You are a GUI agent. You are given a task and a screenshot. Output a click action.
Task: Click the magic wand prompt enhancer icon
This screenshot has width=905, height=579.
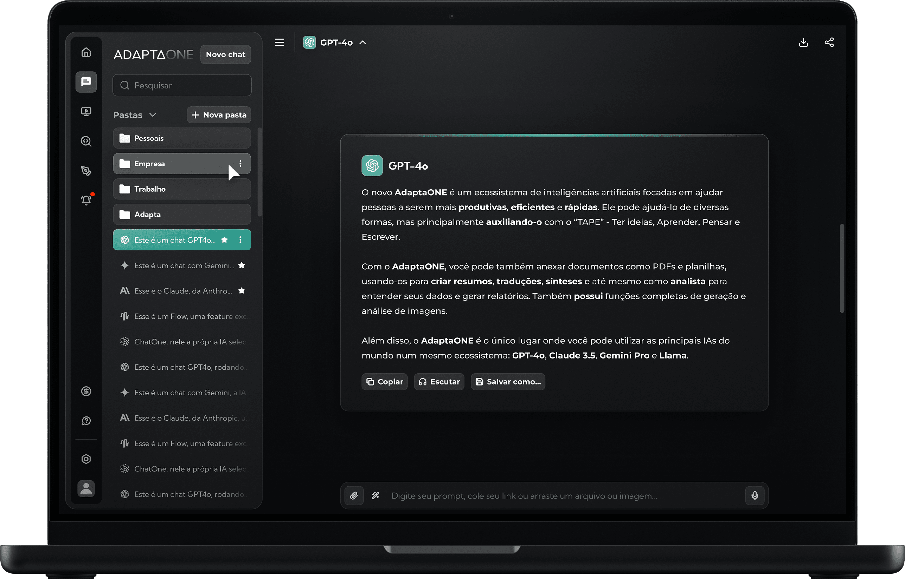(376, 495)
